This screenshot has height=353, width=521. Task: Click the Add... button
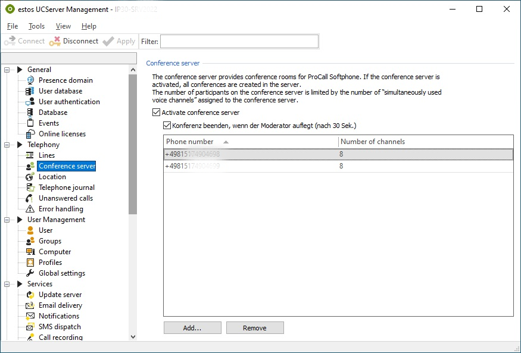pyautogui.click(x=192, y=328)
